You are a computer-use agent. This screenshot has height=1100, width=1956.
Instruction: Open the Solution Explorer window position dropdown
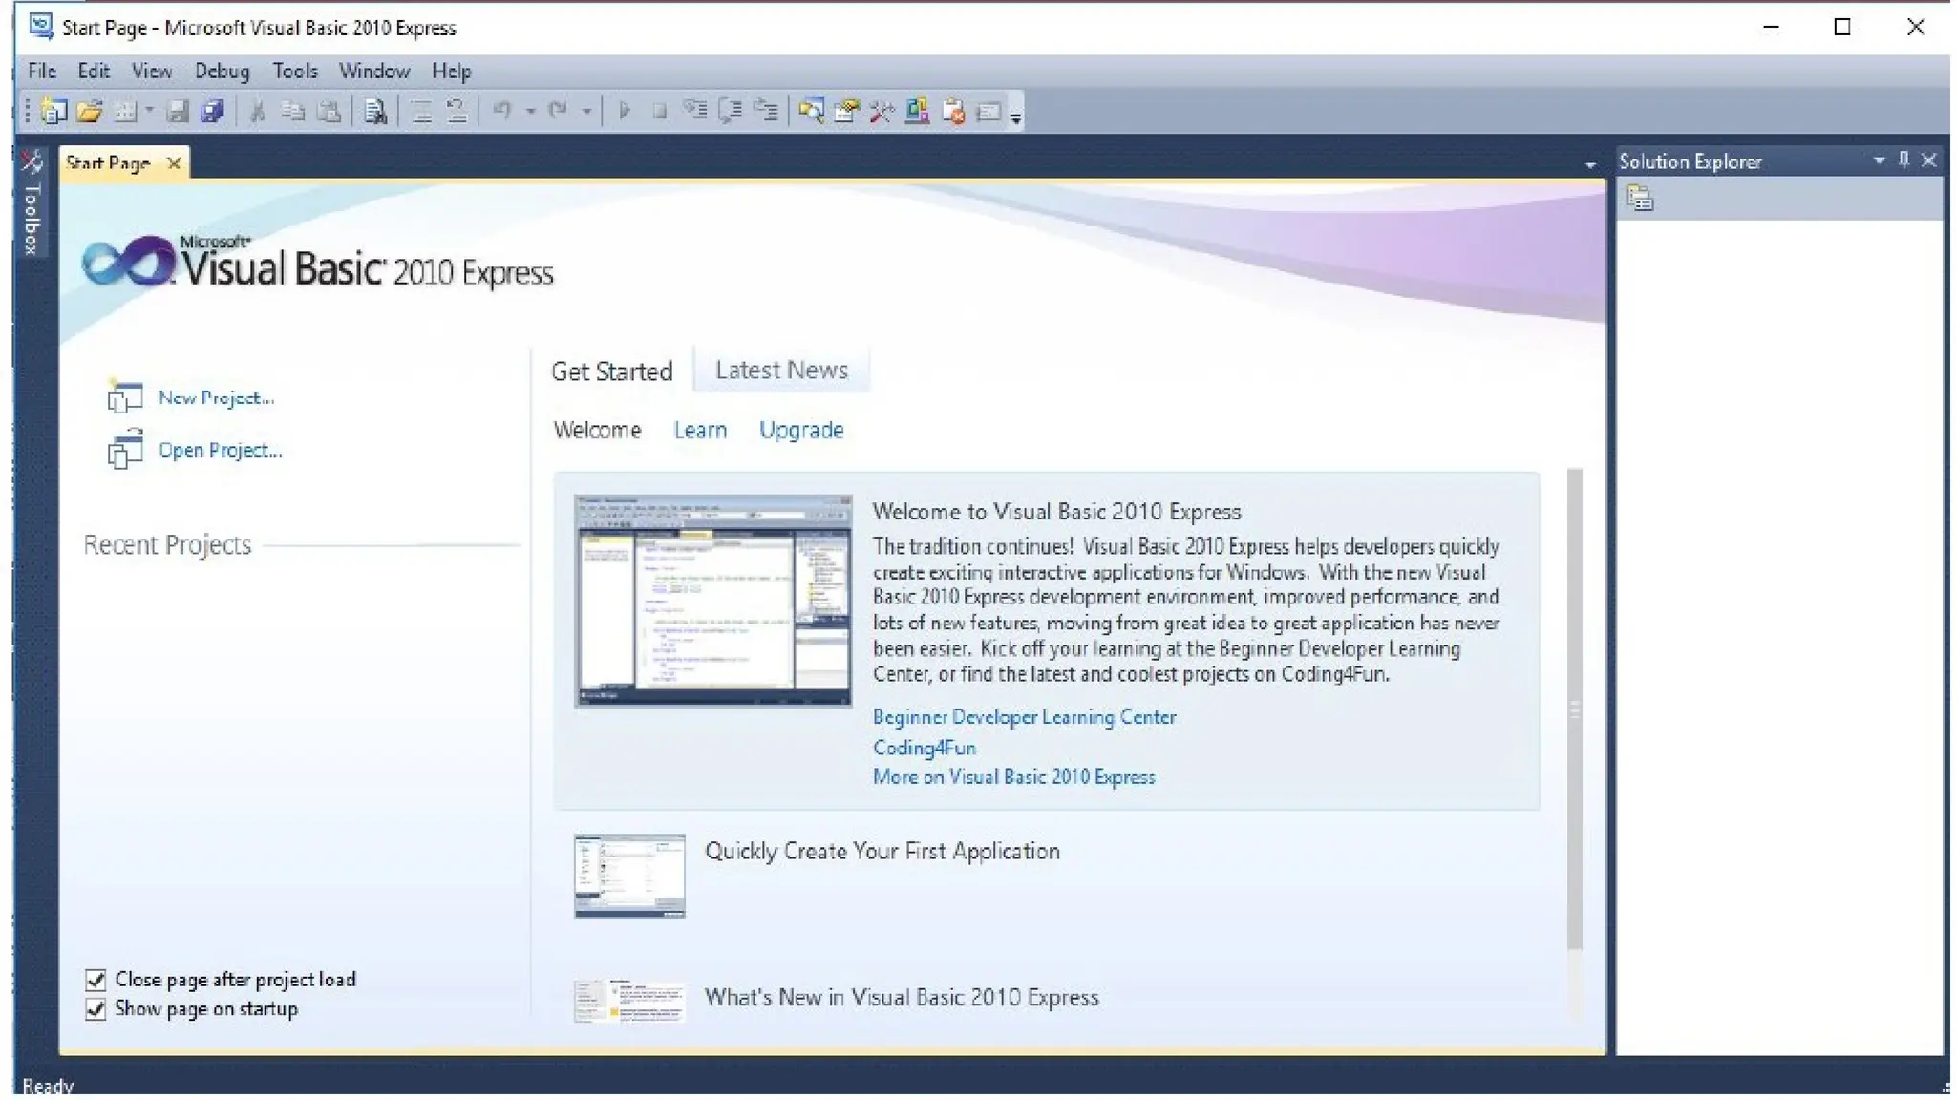click(1879, 160)
